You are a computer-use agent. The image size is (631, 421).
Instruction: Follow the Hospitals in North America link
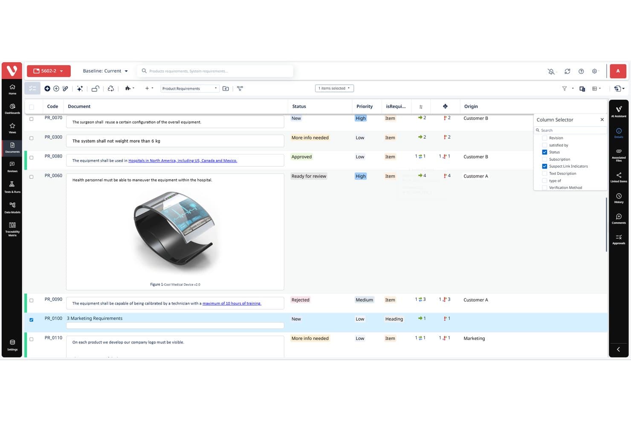point(182,161)
